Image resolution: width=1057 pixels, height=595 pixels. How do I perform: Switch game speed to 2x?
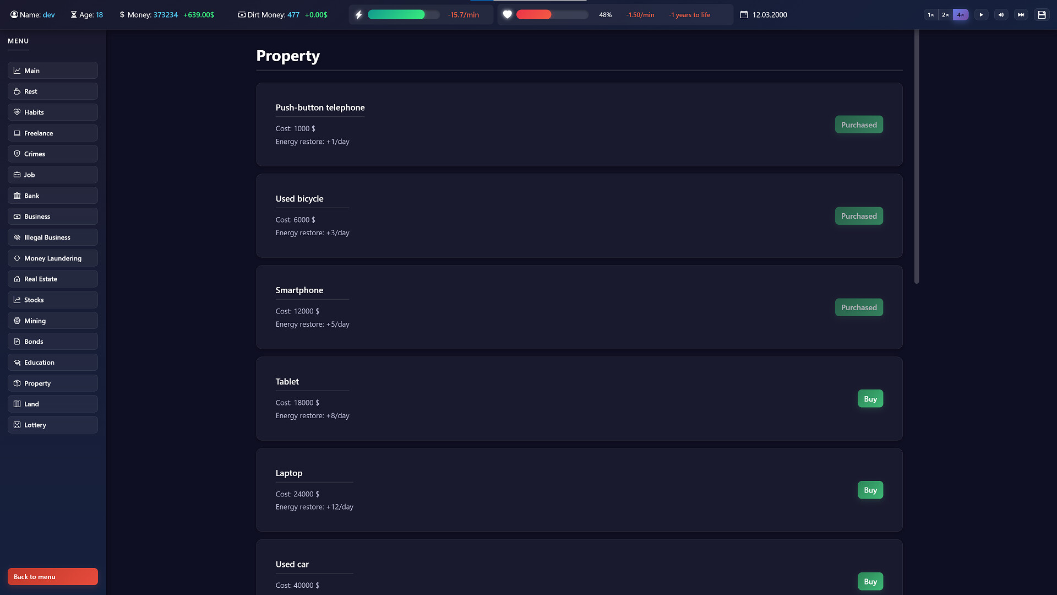pos(946,15)
